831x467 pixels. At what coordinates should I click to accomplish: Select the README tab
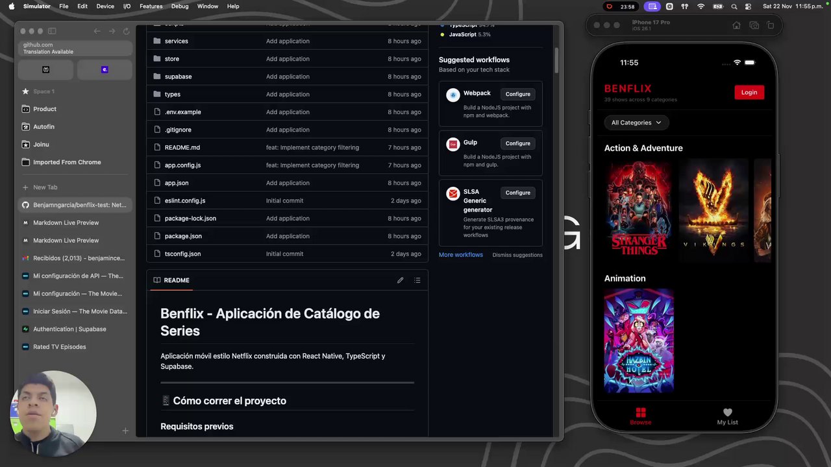pos(171,280)
